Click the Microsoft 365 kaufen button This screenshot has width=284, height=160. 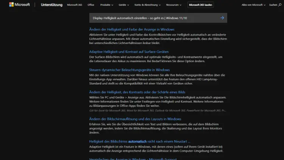(x=200, y=5)
